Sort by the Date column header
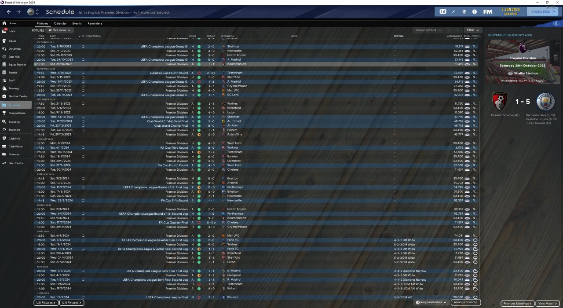This screenshot has height=308, width=563. pyautogui.click(x=53, y=36)
